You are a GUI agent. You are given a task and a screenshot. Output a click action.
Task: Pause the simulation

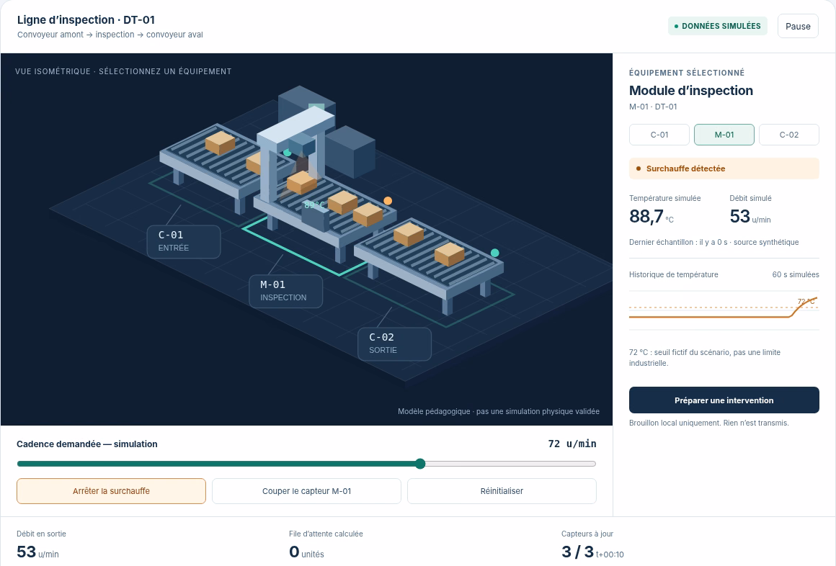point(798,26)
